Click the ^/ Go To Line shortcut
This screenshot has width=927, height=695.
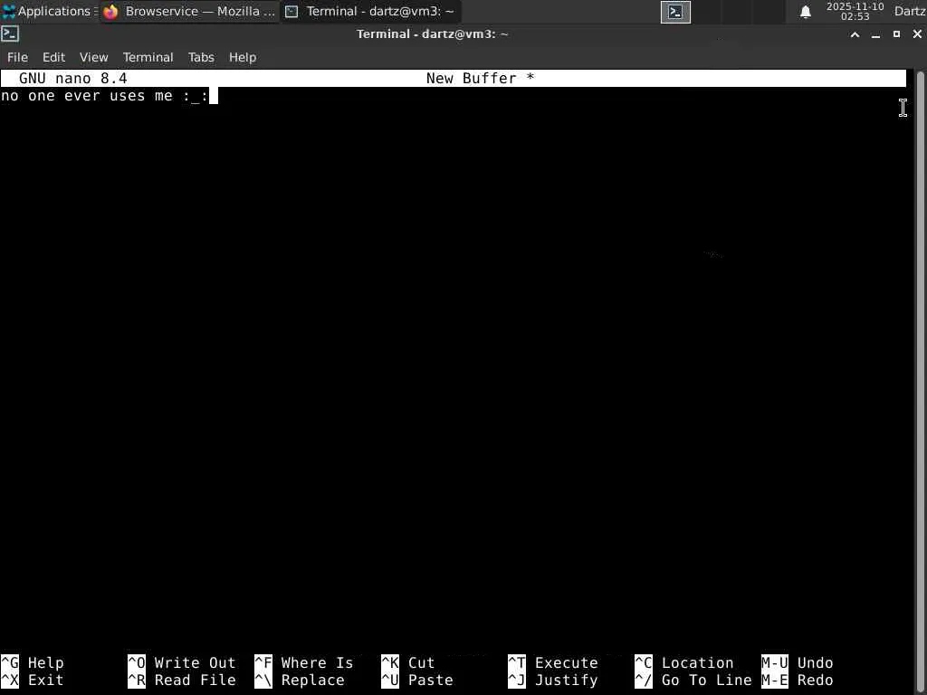(693, 680)
